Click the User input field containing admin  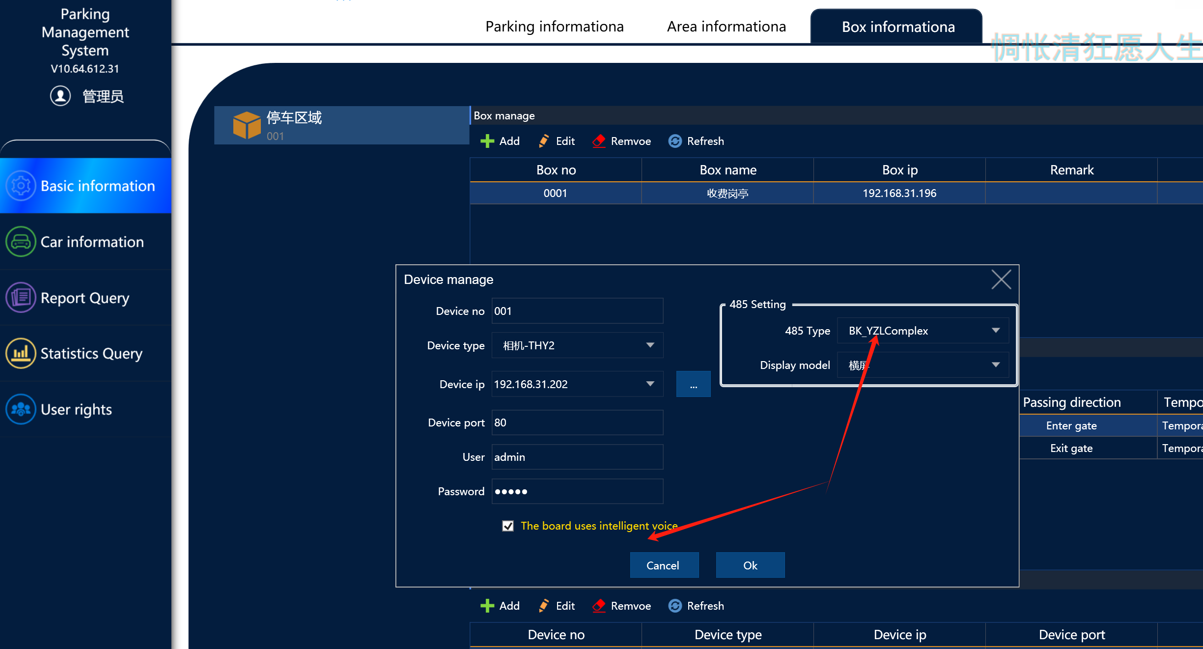(x=577, y=457)
